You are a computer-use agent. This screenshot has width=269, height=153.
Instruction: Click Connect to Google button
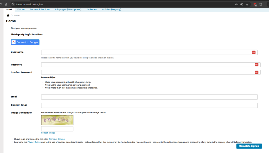25,42
